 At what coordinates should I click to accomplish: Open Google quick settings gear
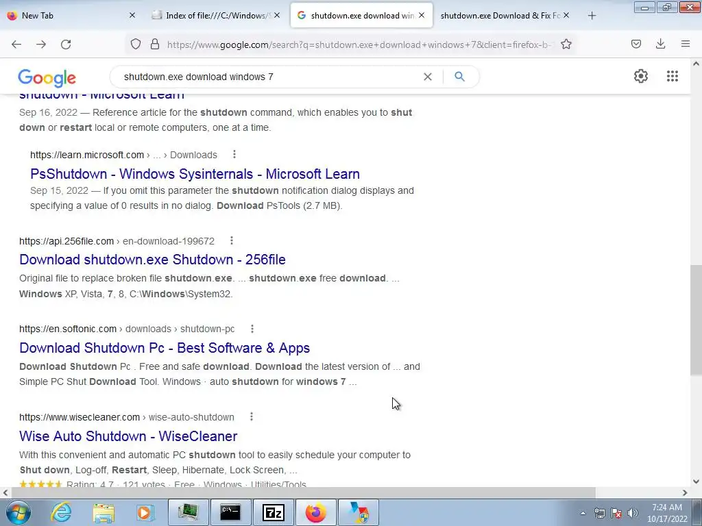641,76
